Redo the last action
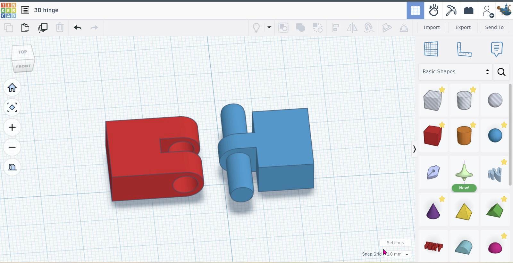This screenshot has width=513, height=263. 94,28
